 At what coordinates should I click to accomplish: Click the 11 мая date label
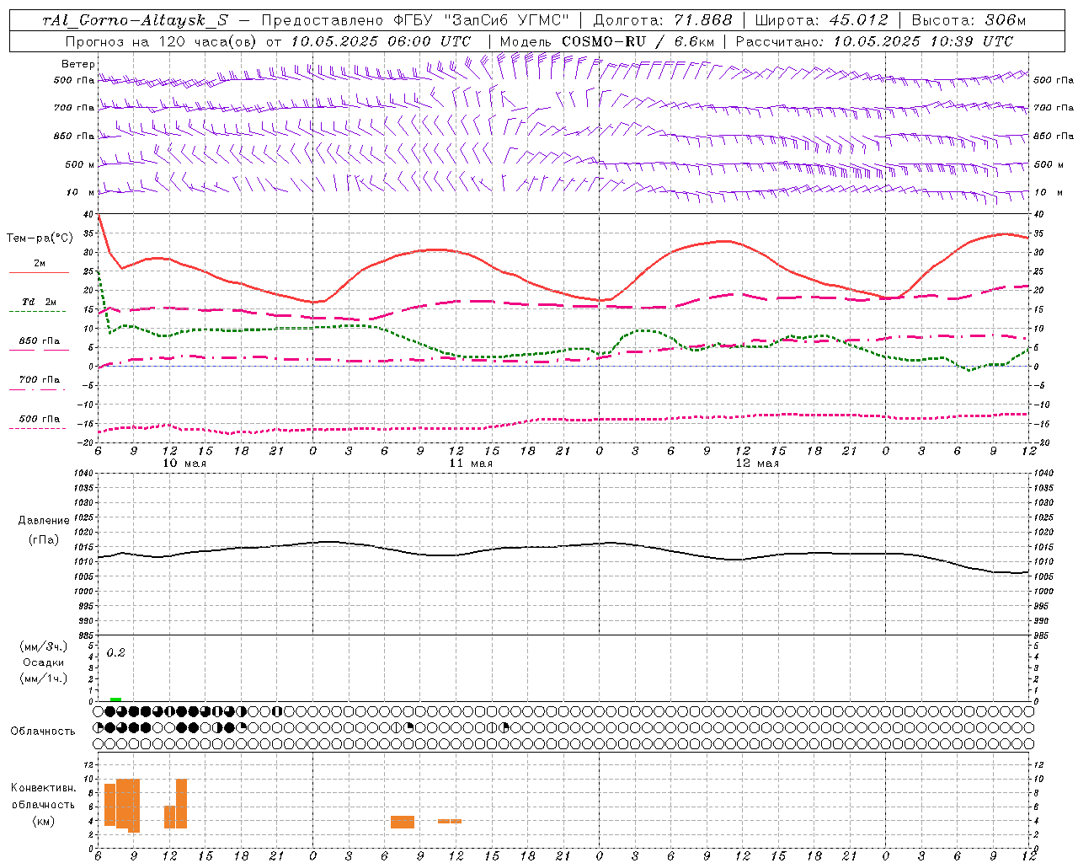click(471, 464)
